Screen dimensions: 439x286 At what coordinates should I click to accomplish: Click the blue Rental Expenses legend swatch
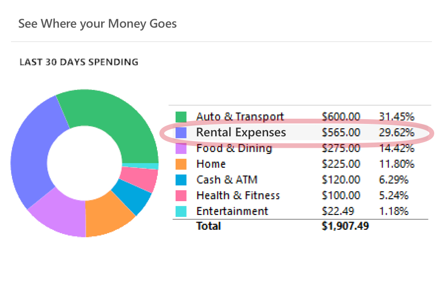click(181, 133)
